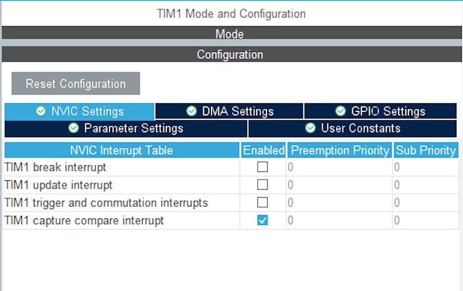Click the Parameter Settings green check icon
Image resolution: width=463 pixels, height=291 pixels.
click(x=74, y=128)
